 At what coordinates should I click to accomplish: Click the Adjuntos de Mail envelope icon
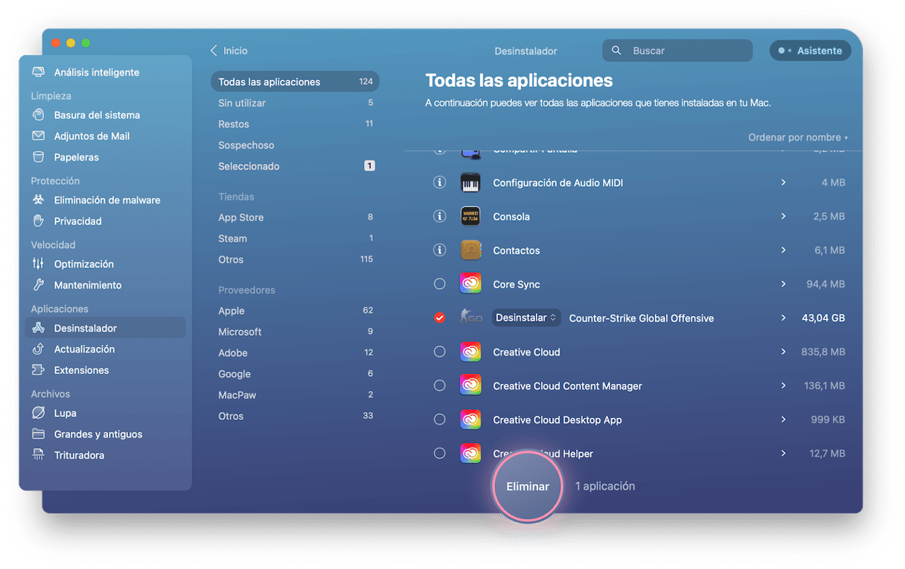(x=39, y=136)
